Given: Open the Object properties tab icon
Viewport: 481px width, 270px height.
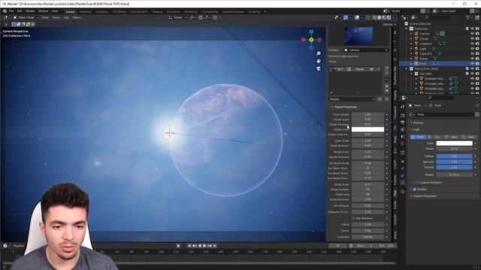Looking at the screenshot, I should click(x=403, y=161).
